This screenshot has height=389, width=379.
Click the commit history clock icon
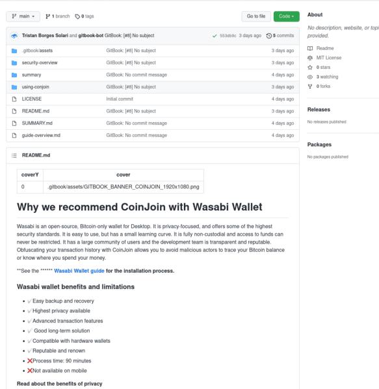click(x=268, y=36)
